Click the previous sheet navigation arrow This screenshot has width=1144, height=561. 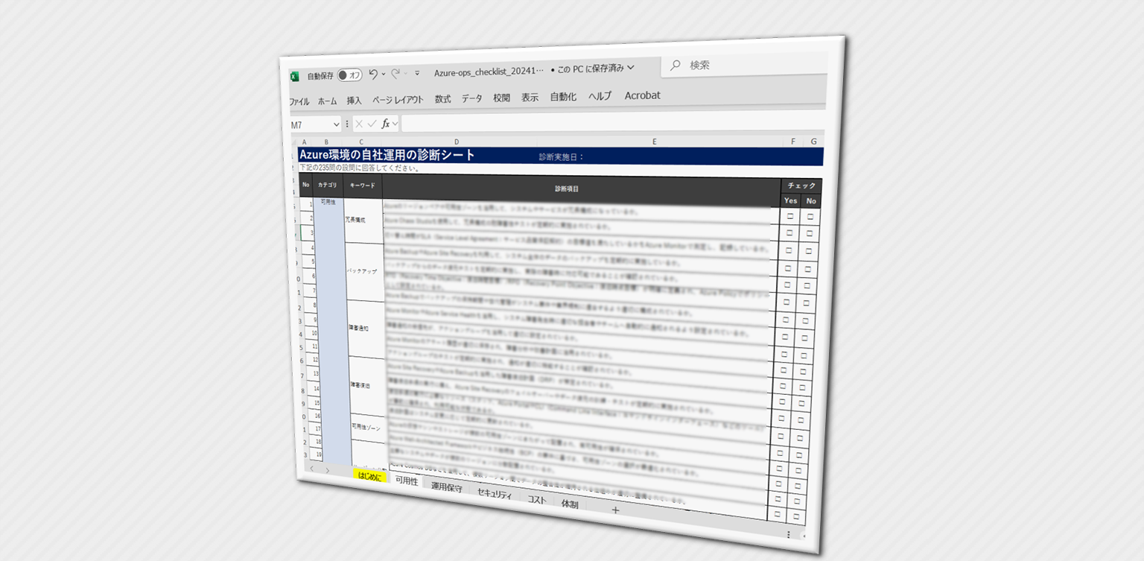point(312,470)
